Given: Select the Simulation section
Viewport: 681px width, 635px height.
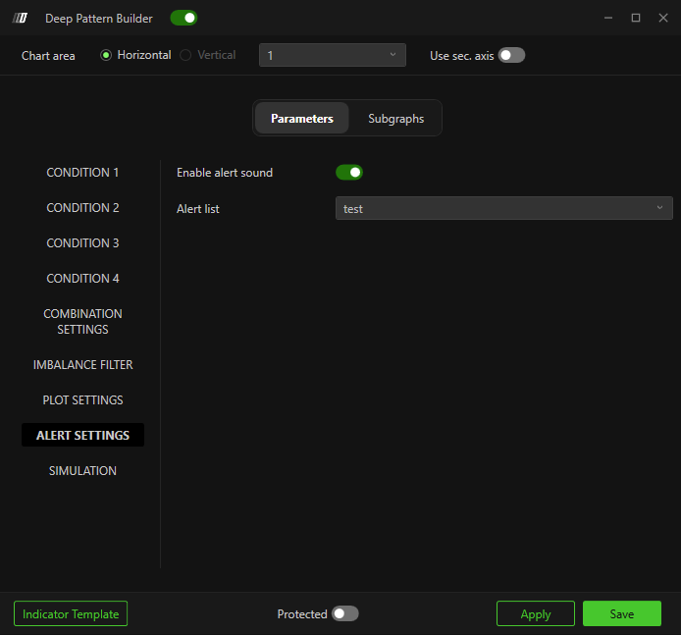Looking at the screenshot, I should point(82,471).
